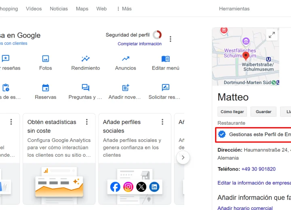This screenshot has height=210, width=291.
Task: Click the U-Bahn station icon on map
Action: tap(268, 59)
